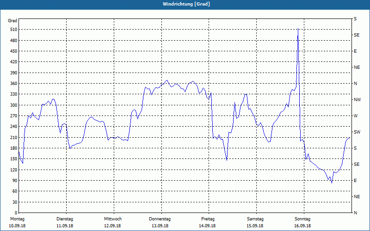Select the y-axis value "210"
Viewport: 370px width, 231px height.
coord(14,137)
